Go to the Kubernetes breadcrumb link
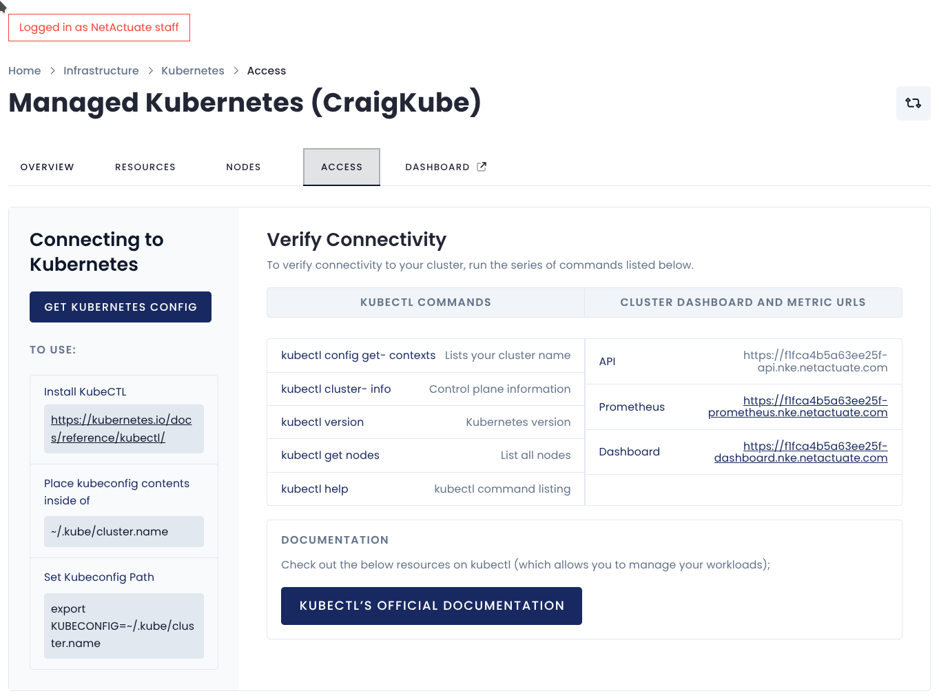Viewport: 939px width, 698px height. [x=193, y=70]
